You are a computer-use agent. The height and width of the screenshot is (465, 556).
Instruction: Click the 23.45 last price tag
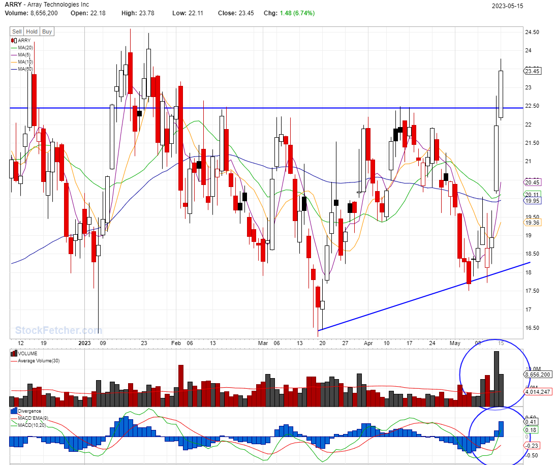coord(532,71)
